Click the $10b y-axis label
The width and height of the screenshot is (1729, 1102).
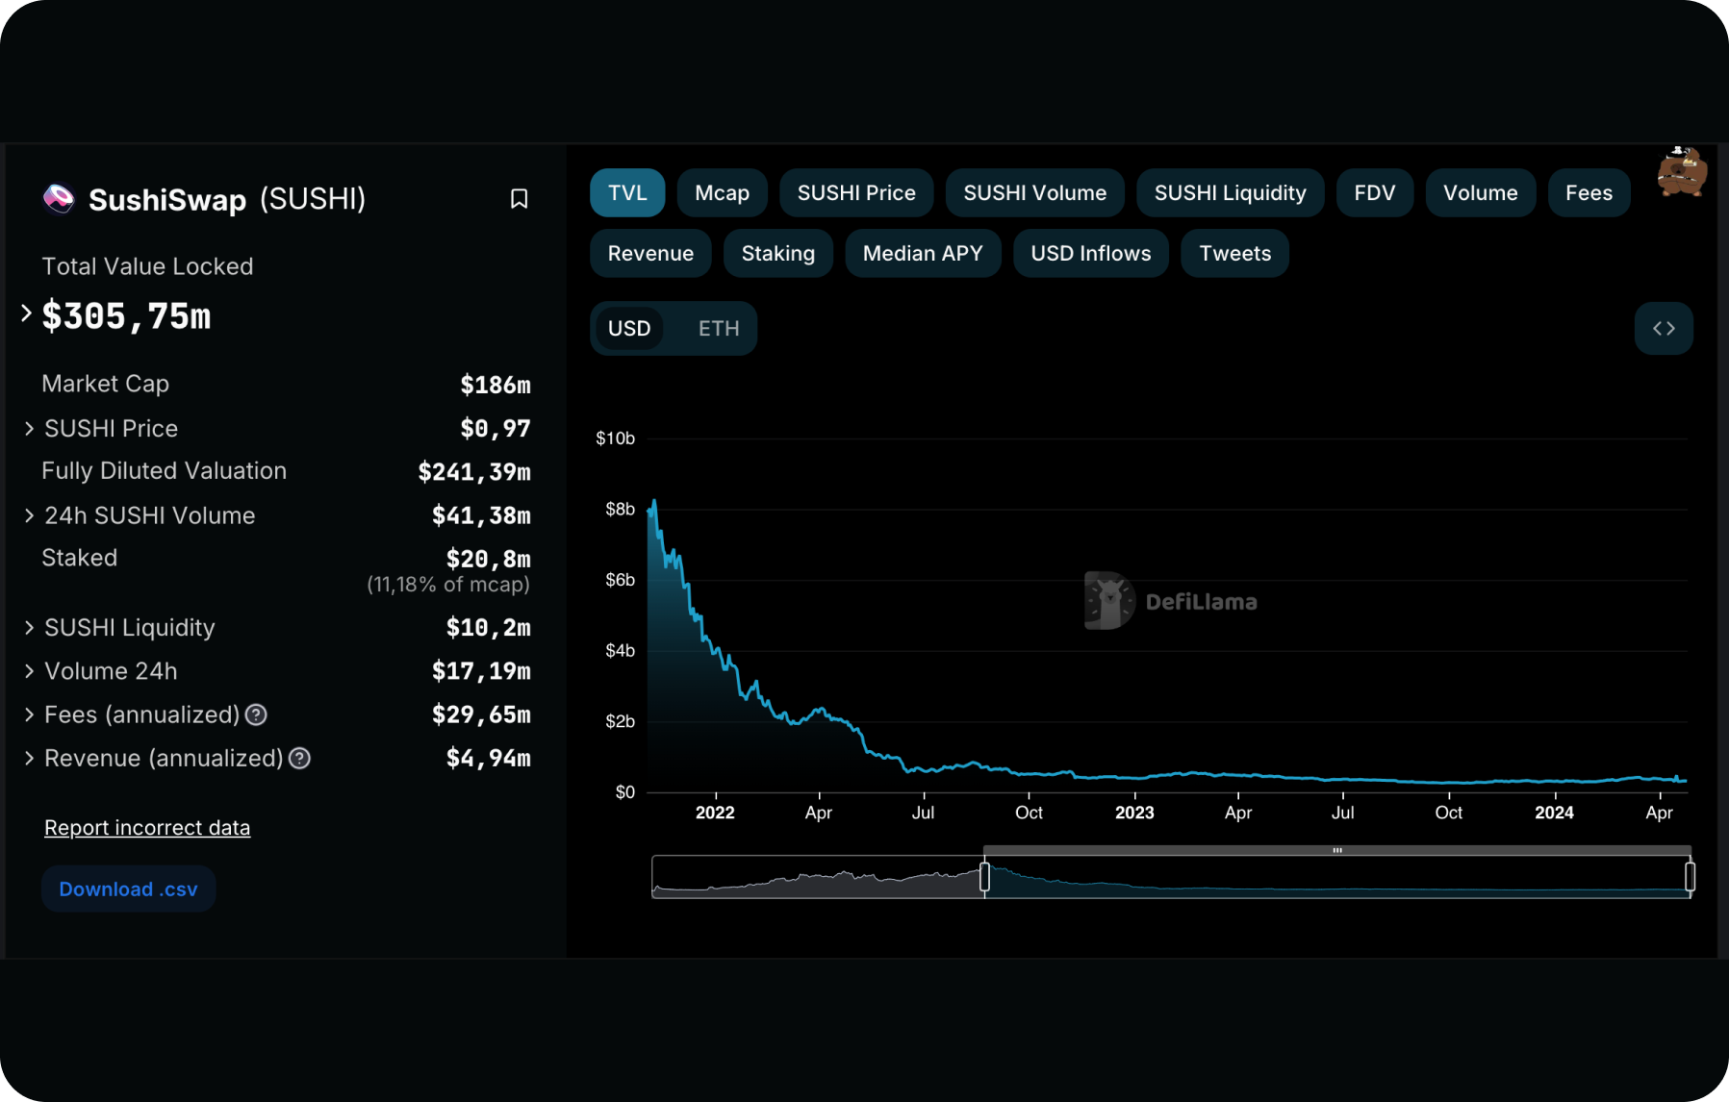pyautogui.click(x=615, y=438)
